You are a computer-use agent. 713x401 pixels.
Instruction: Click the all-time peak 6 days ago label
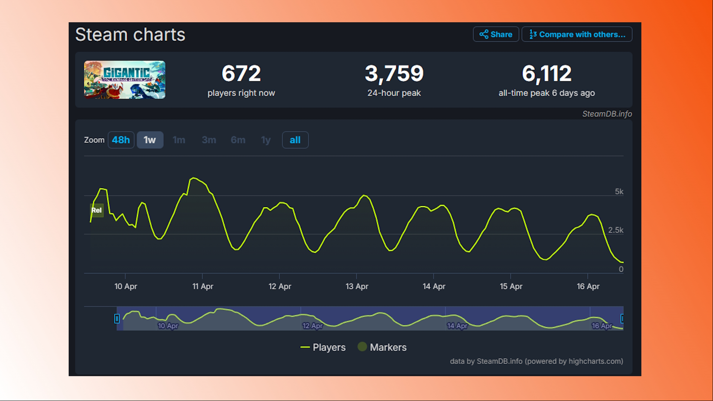coord(547,93)
